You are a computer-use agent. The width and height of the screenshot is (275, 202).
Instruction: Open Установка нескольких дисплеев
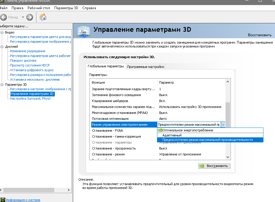[x=35, y=79]
